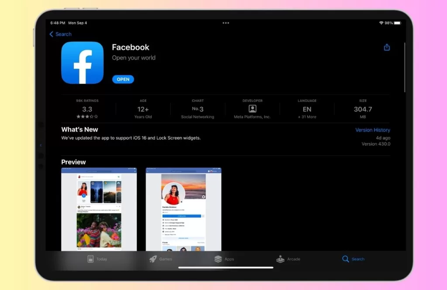
Task: Tap the star rating row
Action: [x=87, y=117]
